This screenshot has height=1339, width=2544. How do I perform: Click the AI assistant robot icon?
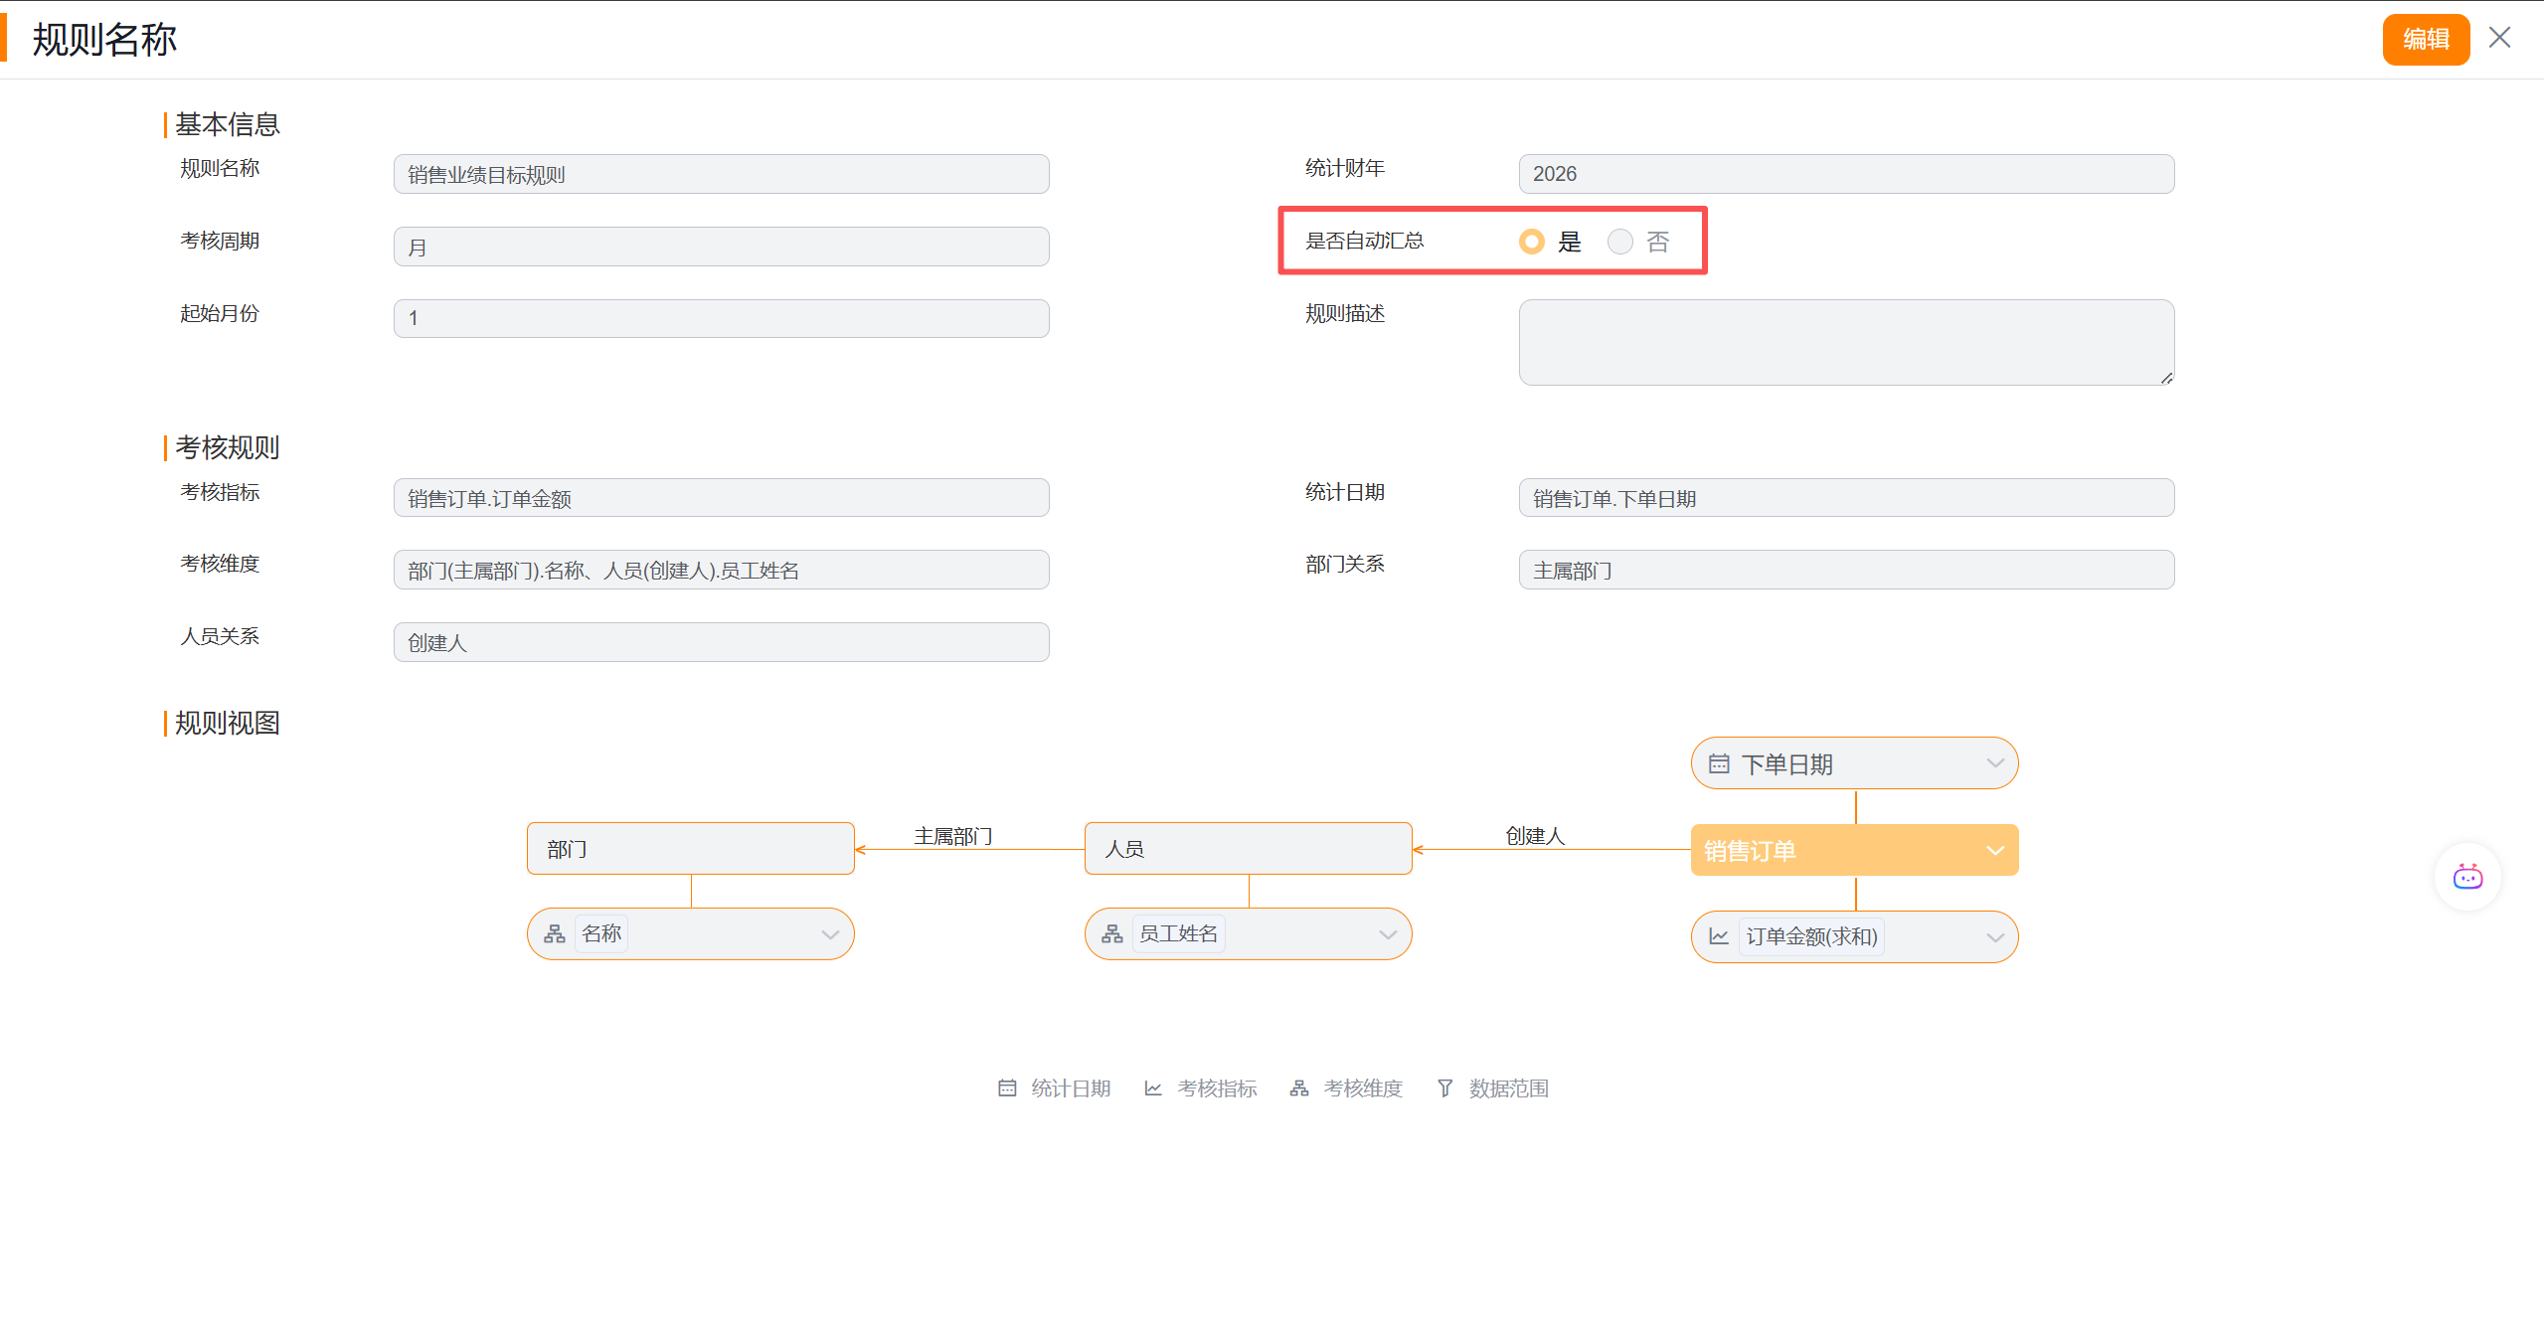[x=2466, y=877]
